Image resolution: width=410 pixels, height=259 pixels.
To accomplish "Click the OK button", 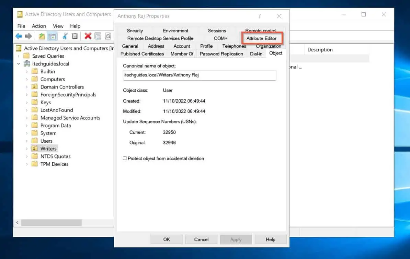I will coord(167,239).
